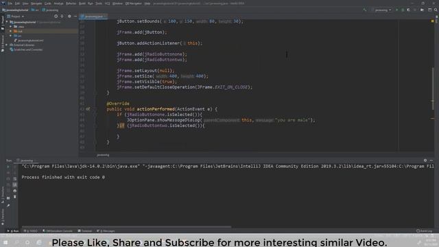Click the Pin Tab icon in Run panel

pos(8,206)
